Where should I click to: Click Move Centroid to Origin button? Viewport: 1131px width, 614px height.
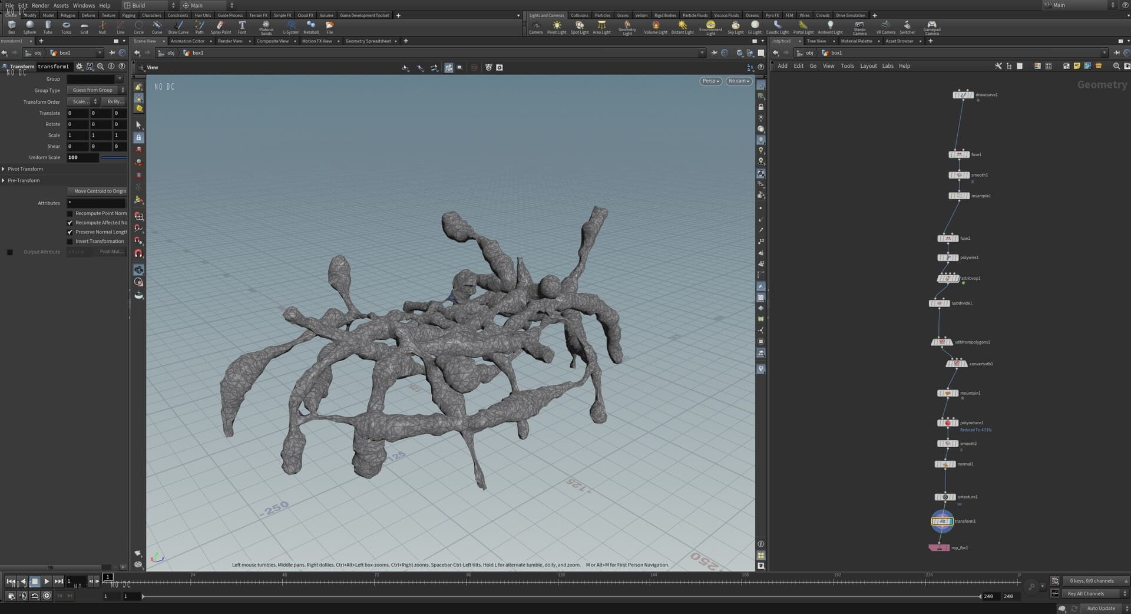97,192
